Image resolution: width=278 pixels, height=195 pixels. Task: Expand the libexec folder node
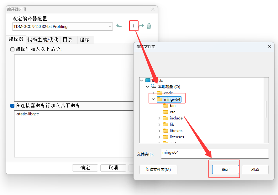click(160, 131)
